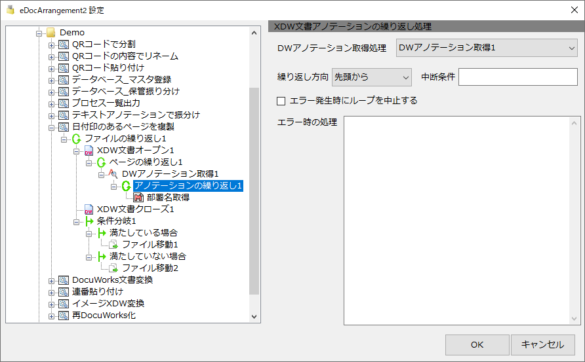585x362 pixels.
Task: Open the DWアノテーション取得処理 dropdown
Action: tap(487, 48)
